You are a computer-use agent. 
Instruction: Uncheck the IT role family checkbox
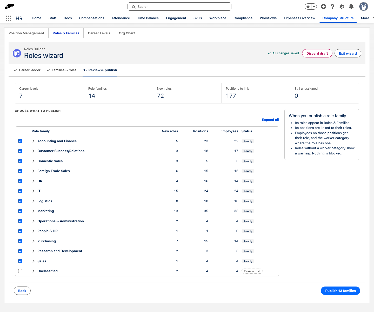(20, 191)
